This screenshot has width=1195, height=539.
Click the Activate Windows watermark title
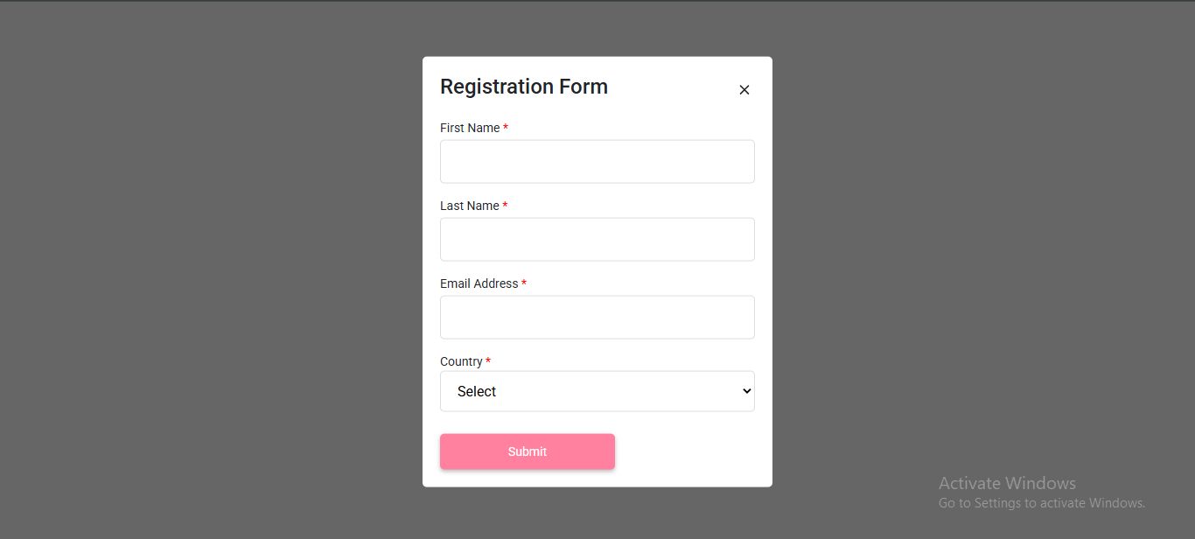click(x=1007, y=483)
